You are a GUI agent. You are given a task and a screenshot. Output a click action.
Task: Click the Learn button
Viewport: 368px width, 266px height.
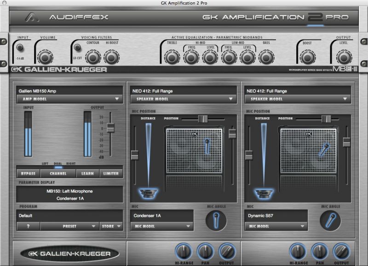point(87,174)
